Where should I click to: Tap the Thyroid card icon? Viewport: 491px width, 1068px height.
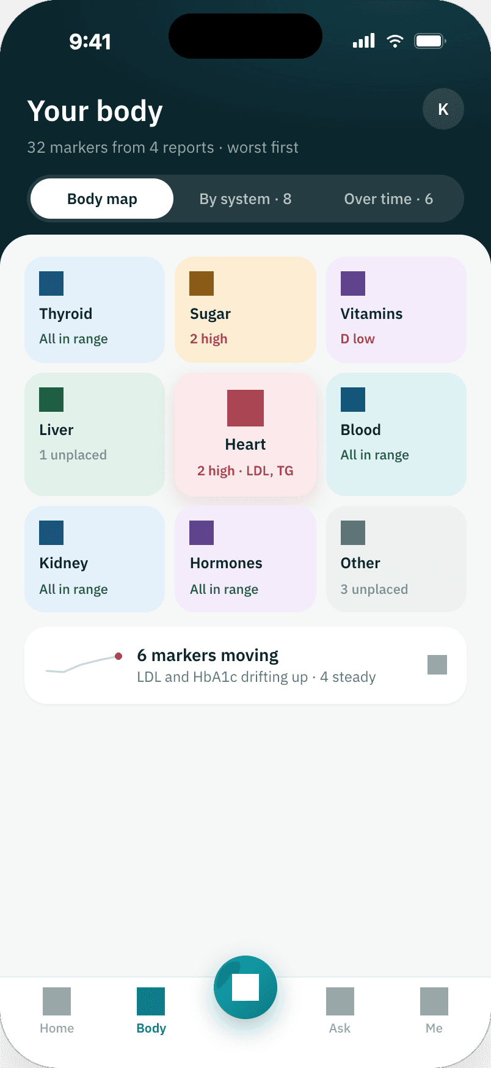(51, 283)
